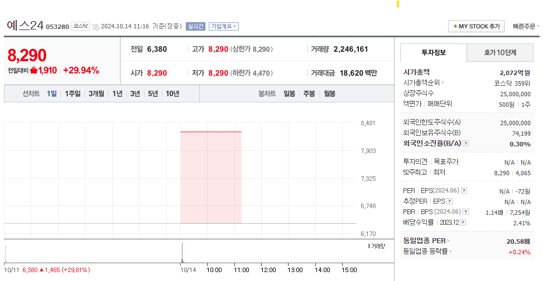The image size is (543, 281).
Task: Click the 액면가 매매단위 value 500원 1주
Action: pos(515,105)
